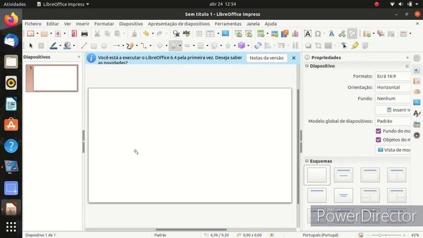Click Português (Portugal) in status bar

[320, 235]
